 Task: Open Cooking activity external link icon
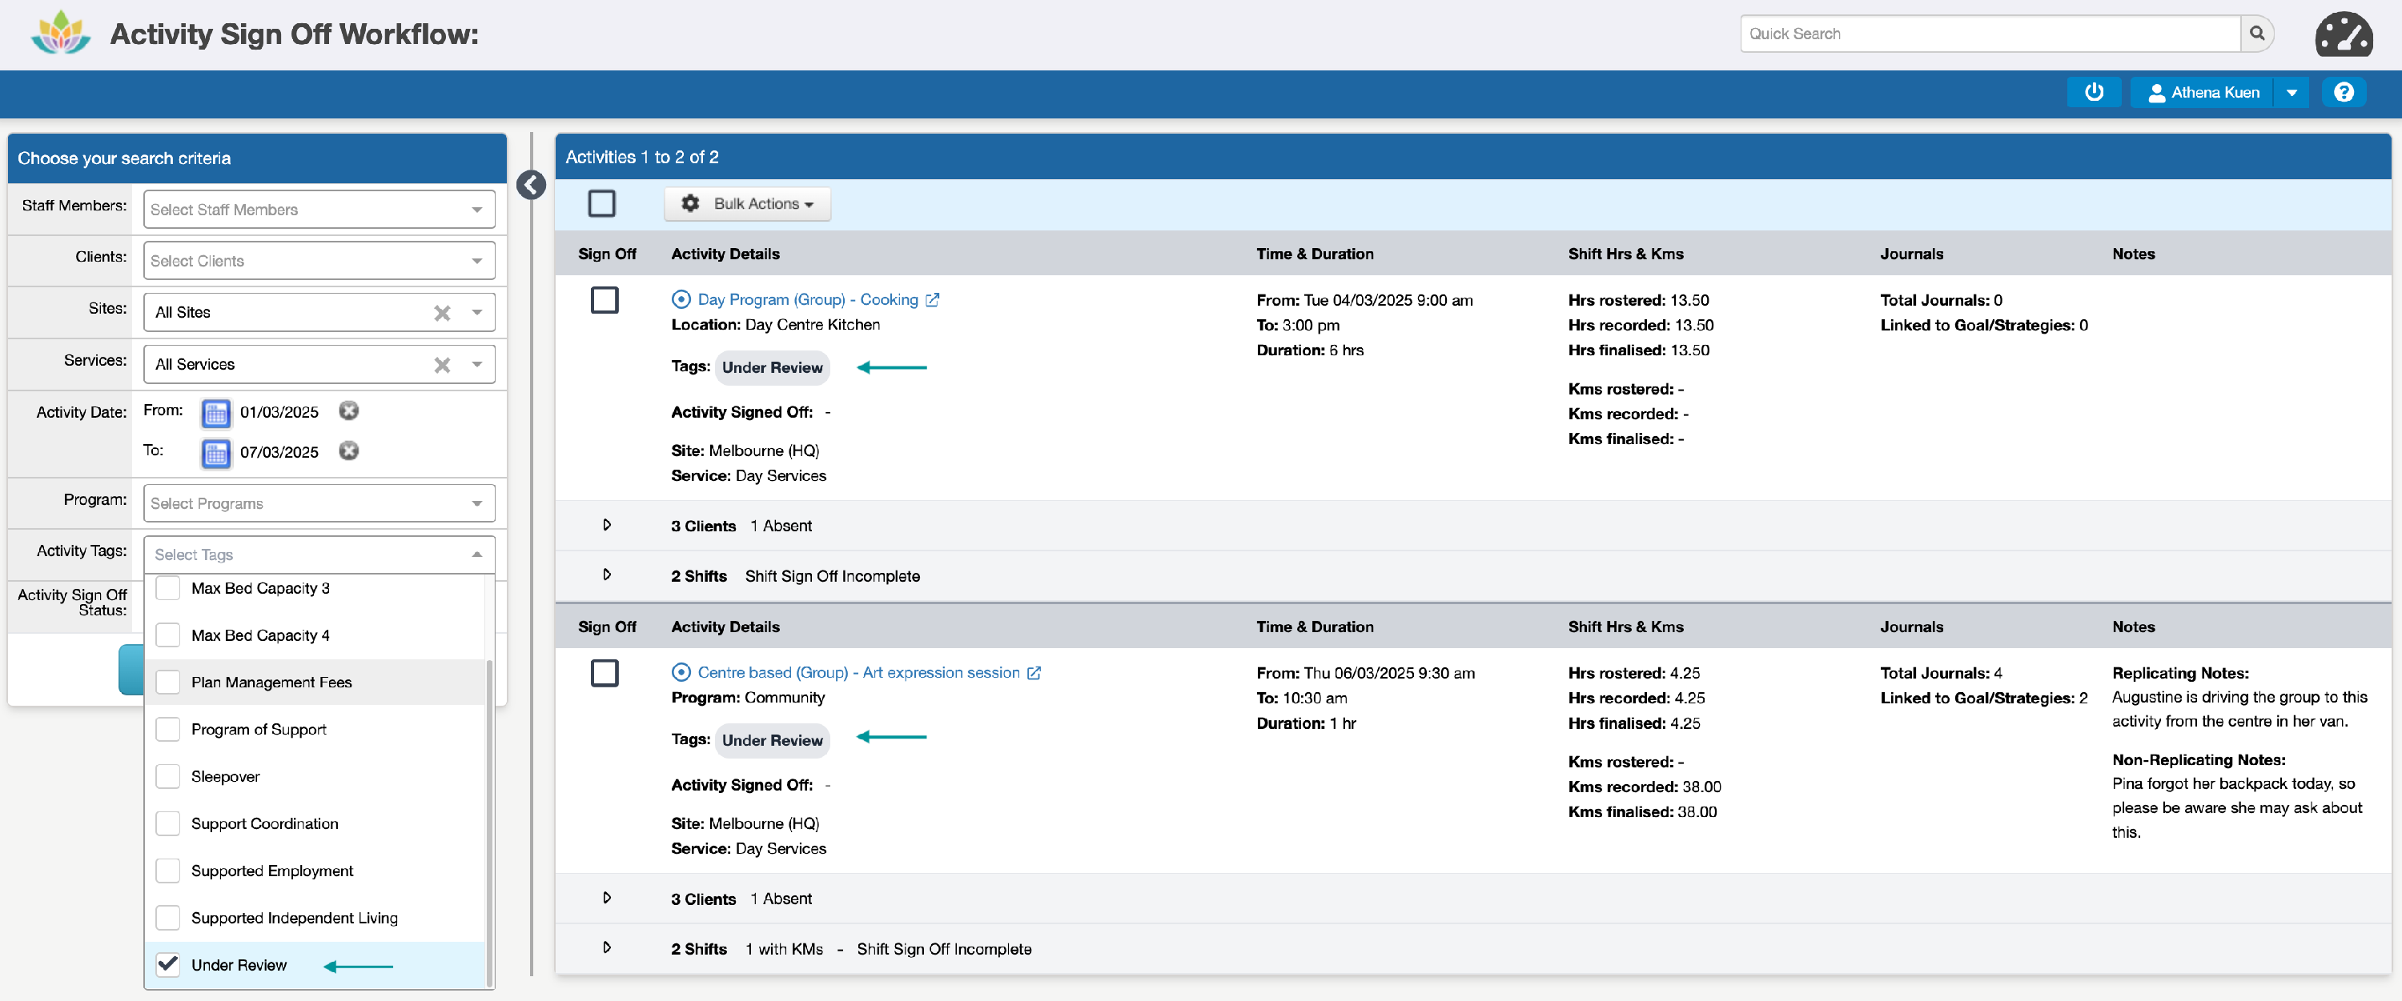tap(933, 300)
